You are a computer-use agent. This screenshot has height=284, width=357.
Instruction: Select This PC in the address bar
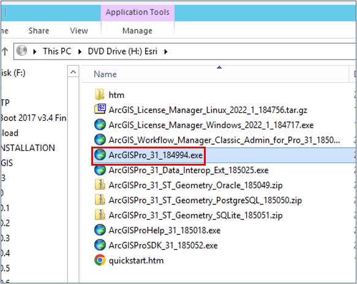[57, 51]
